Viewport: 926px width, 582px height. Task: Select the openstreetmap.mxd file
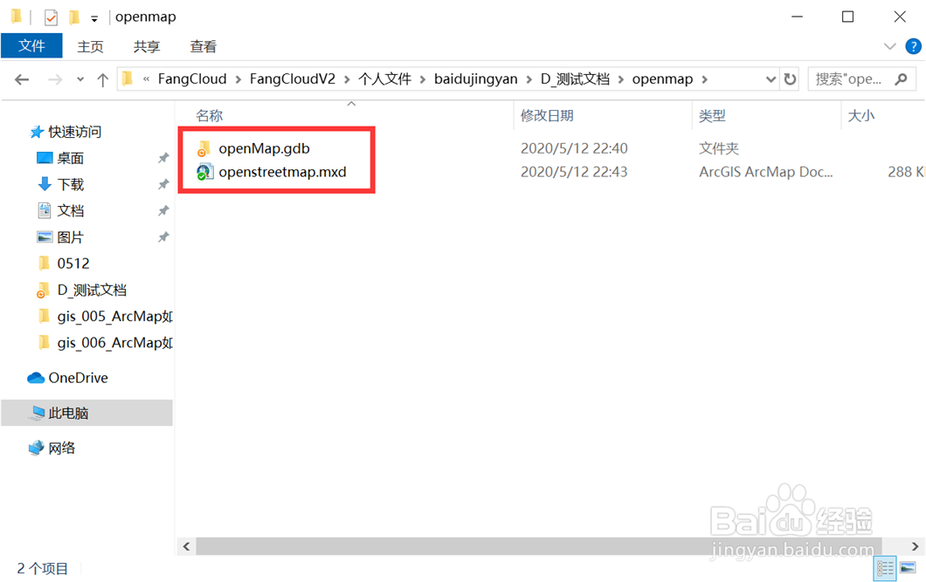click(x=282, y=172)
